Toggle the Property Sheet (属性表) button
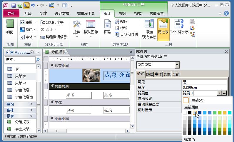This screenshot has width=234, height=142. (x=163, y=29)
